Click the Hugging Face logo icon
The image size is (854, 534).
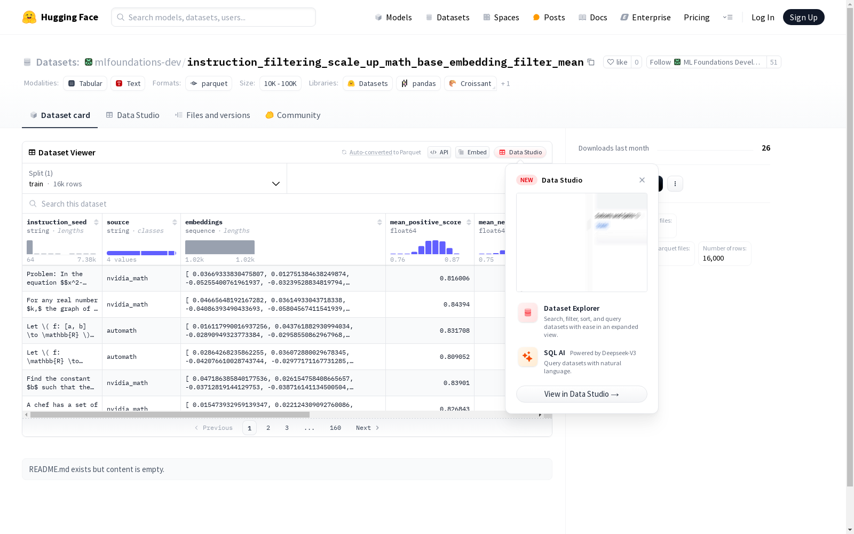tap(29, 17)
